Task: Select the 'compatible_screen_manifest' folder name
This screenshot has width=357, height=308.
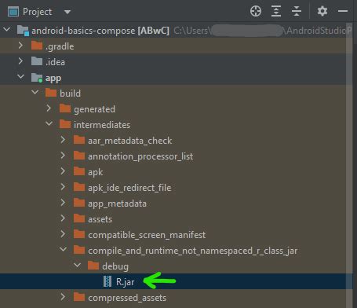Action: 147,235
